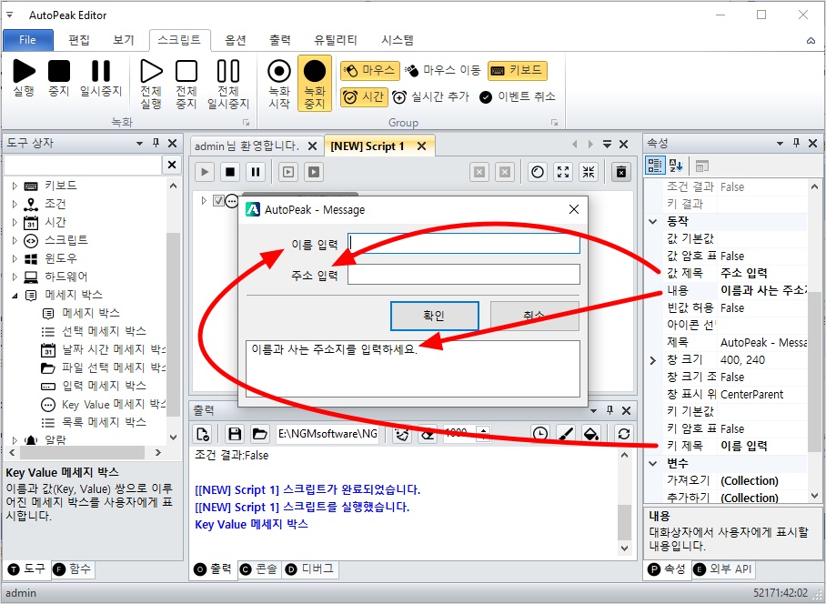Viewport: 826px width, 604px height.
Task: Select 날짜 시간 메세지 박스 item
Action: [x=104, y=349]
